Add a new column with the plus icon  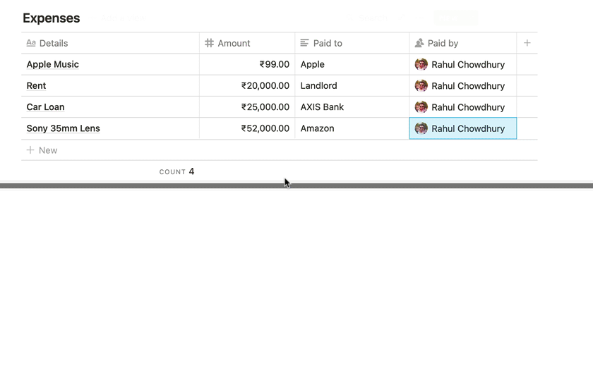[527, 43]
